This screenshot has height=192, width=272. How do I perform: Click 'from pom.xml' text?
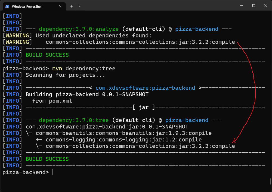[x=52, y=101]
